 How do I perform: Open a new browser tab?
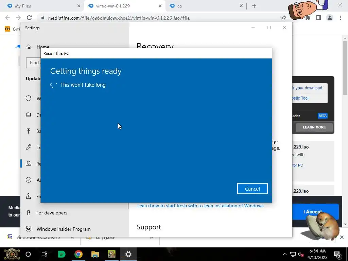(254, 6)
